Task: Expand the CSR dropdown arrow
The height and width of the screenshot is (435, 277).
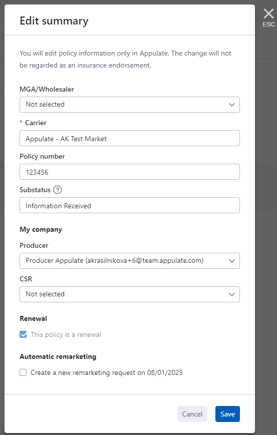Action: coord(232,294)
